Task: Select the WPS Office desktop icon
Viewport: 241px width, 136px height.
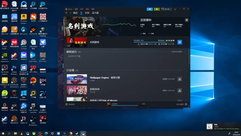Action: click(33, 69)
